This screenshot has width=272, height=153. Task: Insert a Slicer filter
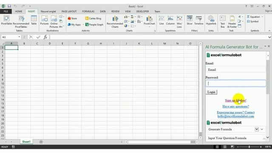[190, 20]
